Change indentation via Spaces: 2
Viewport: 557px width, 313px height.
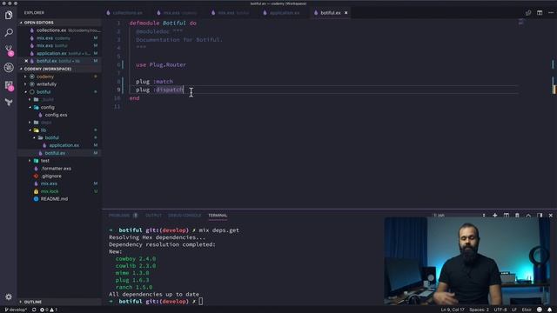click(x=479, y=310)
